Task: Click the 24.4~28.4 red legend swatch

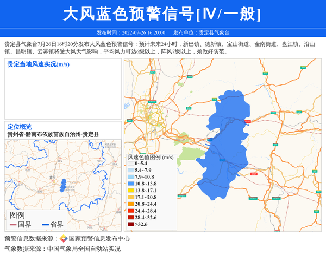Action: tap(131, 211)
